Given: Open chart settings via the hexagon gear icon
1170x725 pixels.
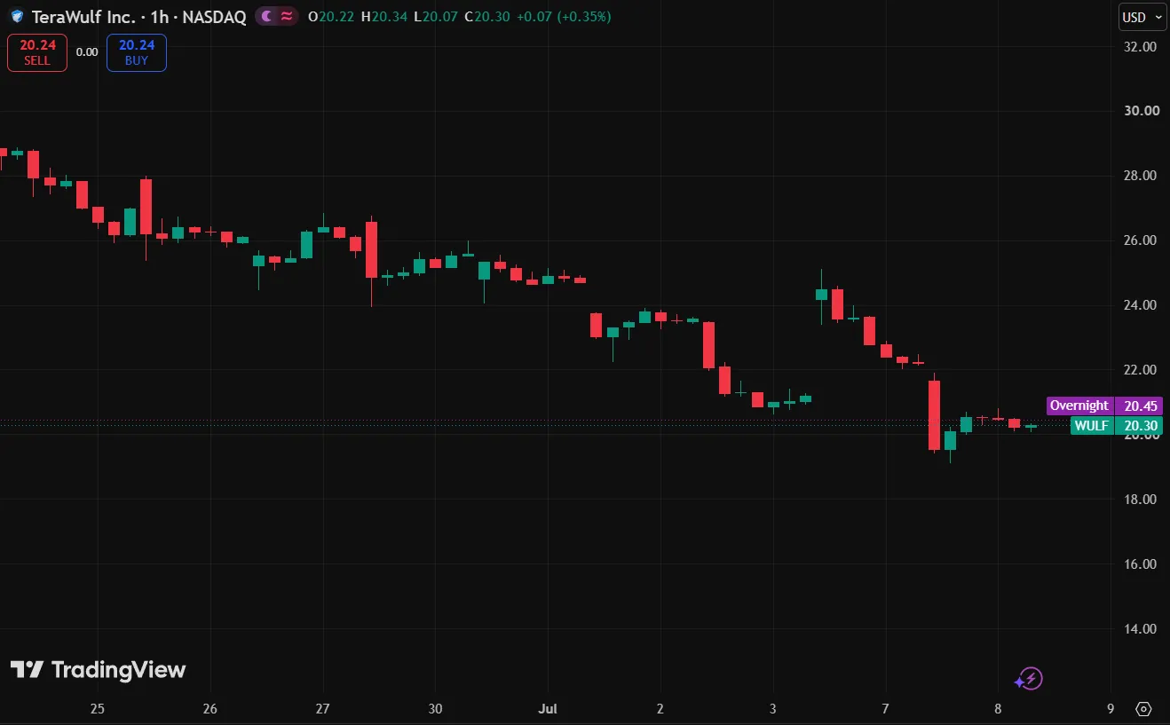Looking at the screenshot, I should tap(1143, 709).
